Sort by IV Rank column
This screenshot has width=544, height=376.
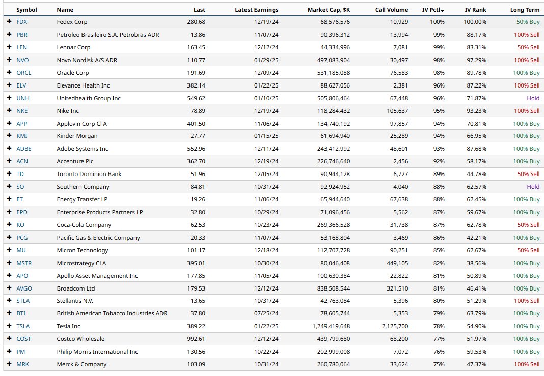475,10
